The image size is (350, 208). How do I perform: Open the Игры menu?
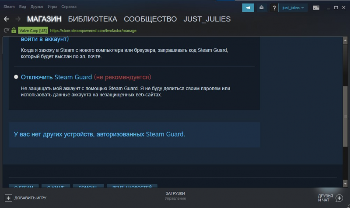52,7
